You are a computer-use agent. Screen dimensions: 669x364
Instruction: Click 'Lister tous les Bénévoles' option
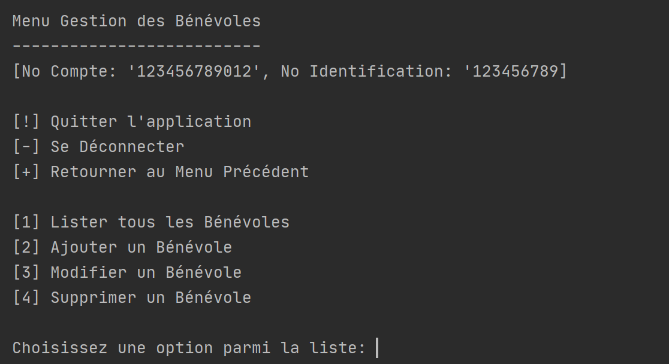click(170, 222)
